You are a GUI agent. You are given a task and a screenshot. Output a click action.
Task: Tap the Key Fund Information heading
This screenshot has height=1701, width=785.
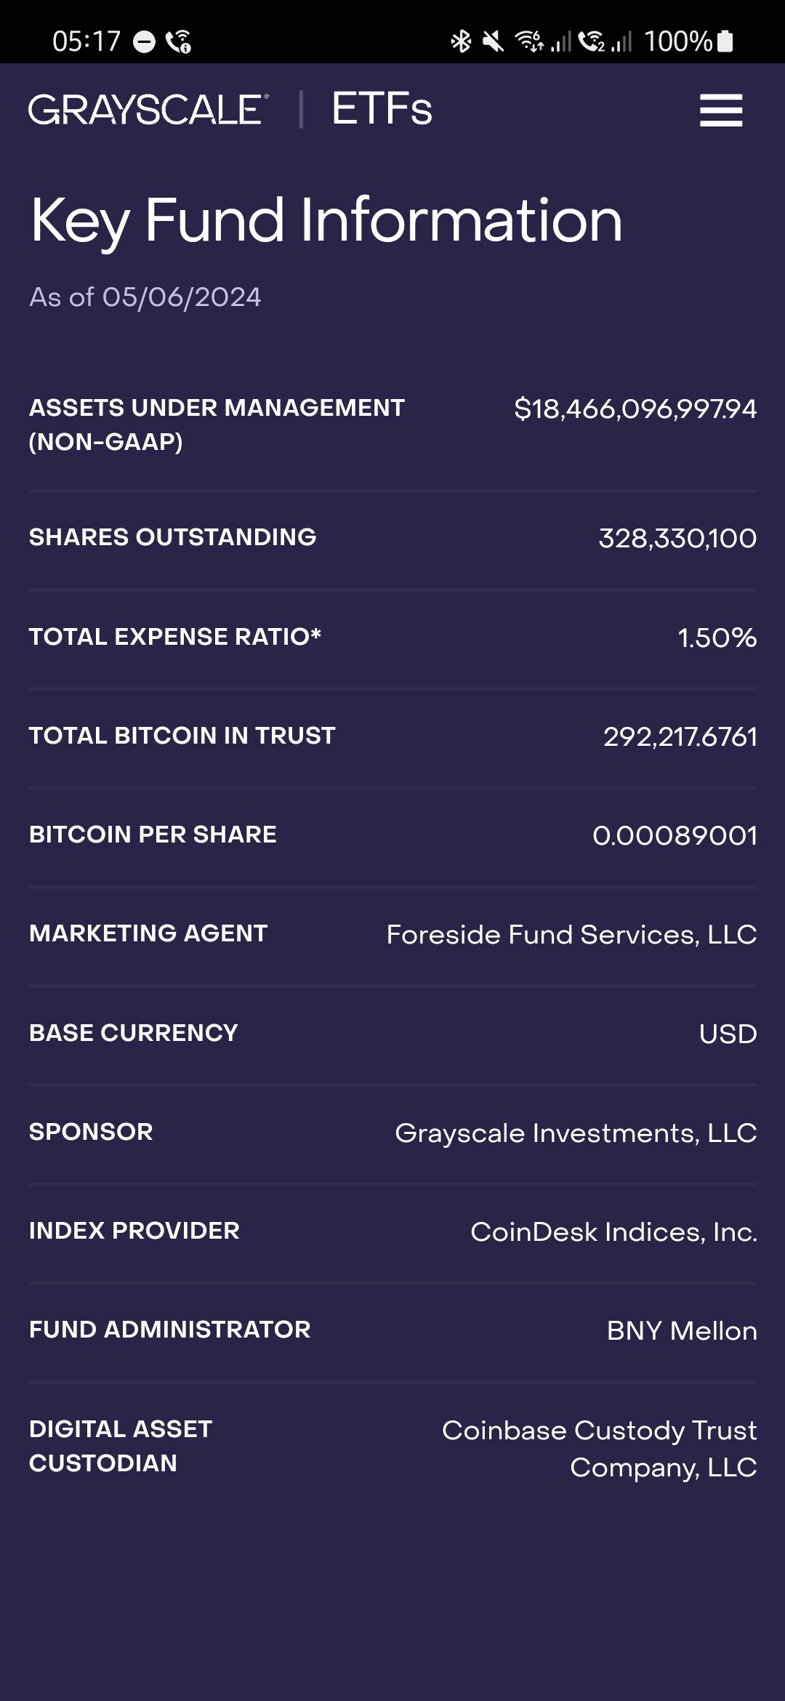coord(326,220)
